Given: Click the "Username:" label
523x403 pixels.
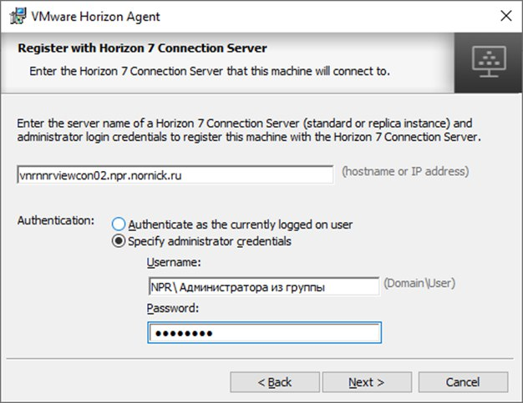Looking at the screenshot, I should (x=173, y=263).
